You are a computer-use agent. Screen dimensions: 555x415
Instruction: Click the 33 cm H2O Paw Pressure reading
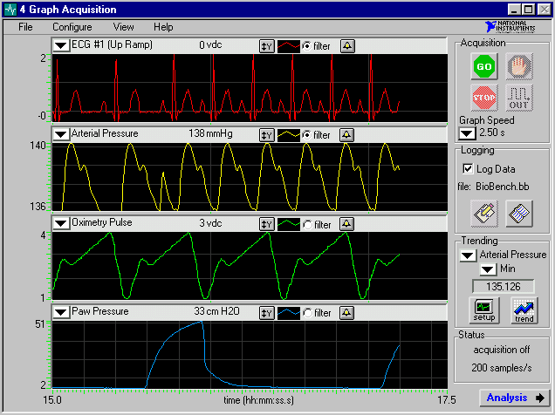(216, 311)
